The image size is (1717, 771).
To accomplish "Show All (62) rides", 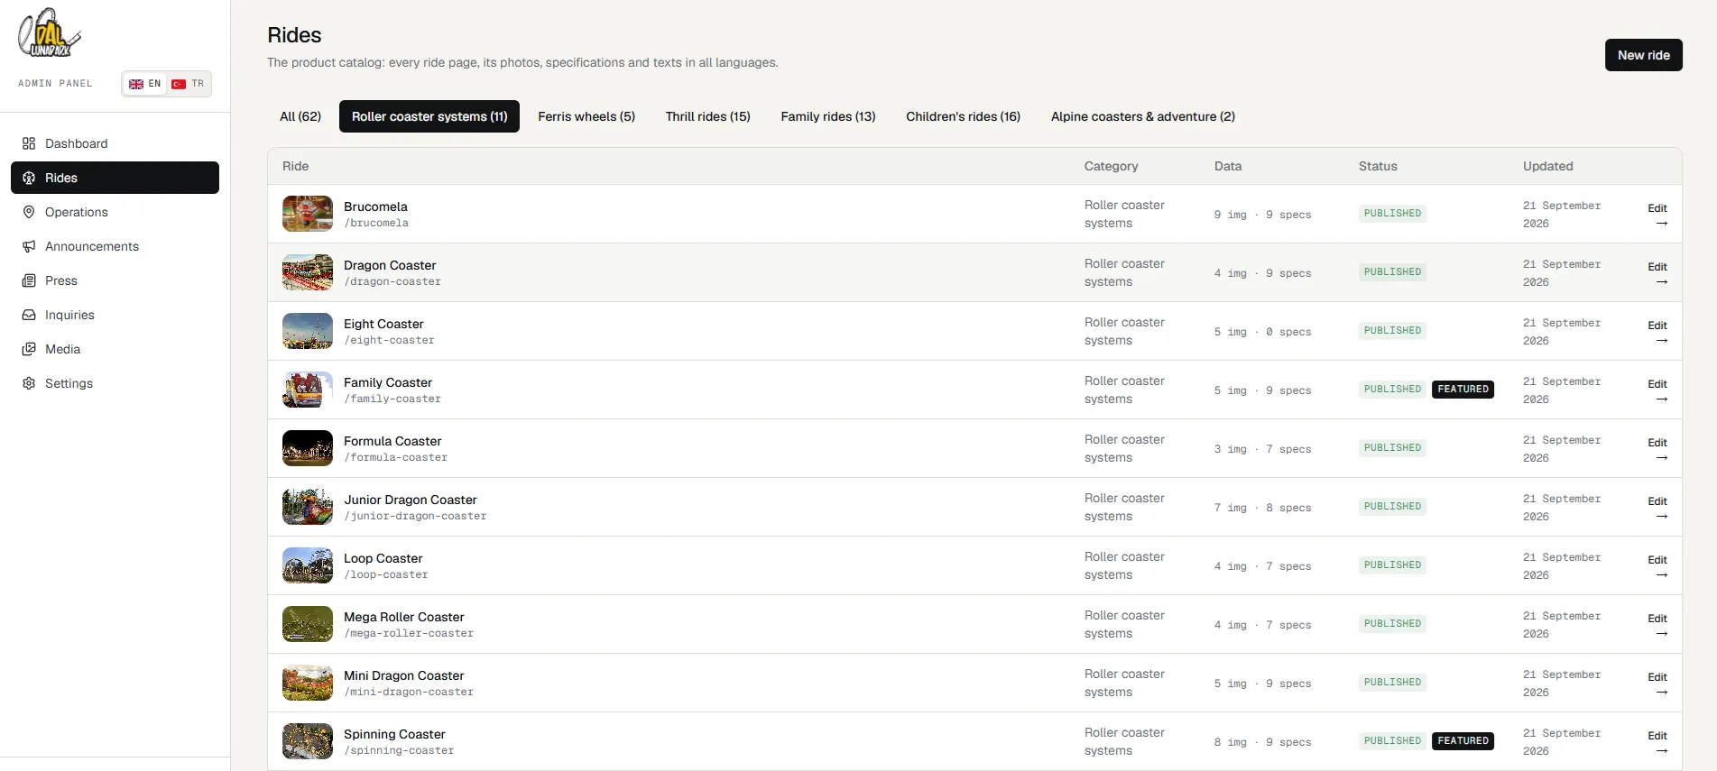I will 300,116.
